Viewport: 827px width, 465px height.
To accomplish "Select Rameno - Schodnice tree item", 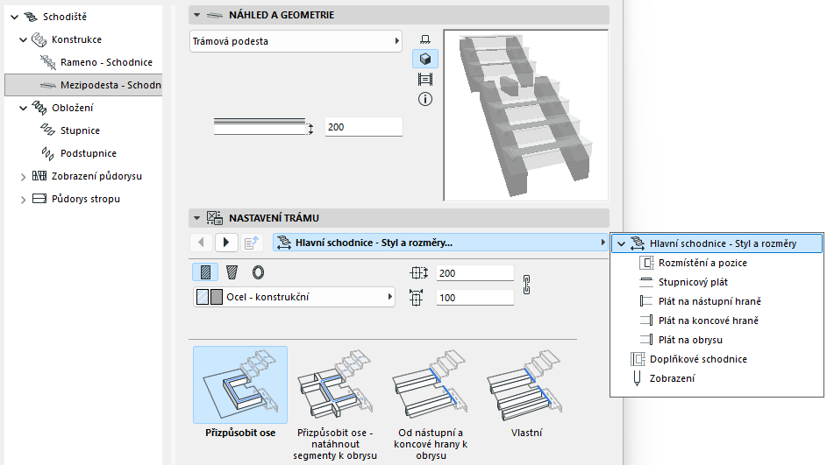I will [x=96, y=62].
